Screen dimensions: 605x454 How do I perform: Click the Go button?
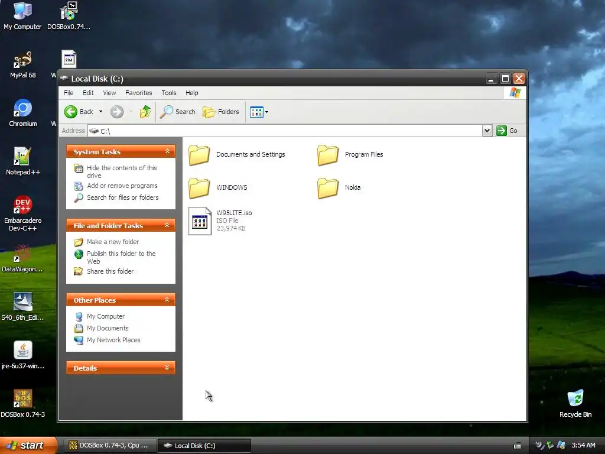pos(507,131)
